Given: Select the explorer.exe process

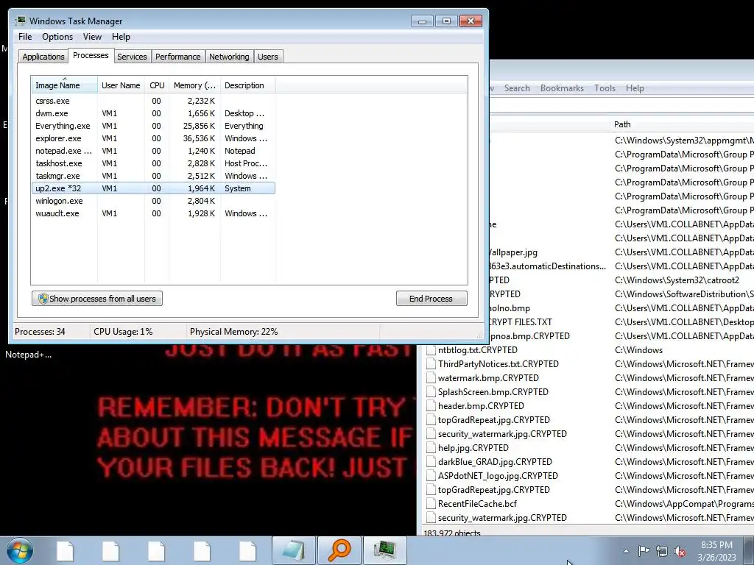Looking at the screenshot, I should pyautogui.click(x=153, y=138).
